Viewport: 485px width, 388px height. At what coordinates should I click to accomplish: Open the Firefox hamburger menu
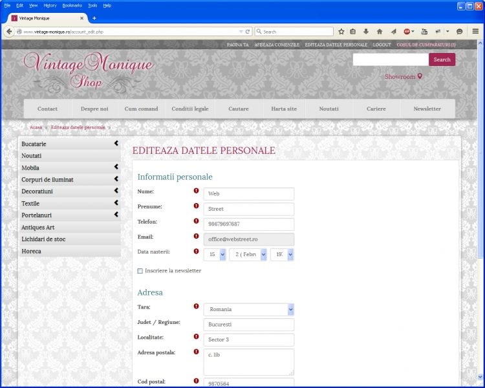tap(475, 31)
